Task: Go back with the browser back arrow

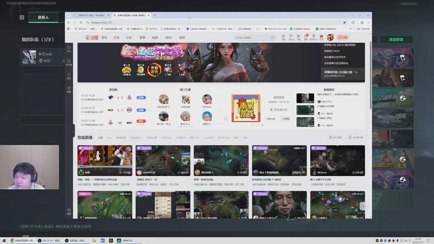Action: pyautogui.click(x=69, y=22)
